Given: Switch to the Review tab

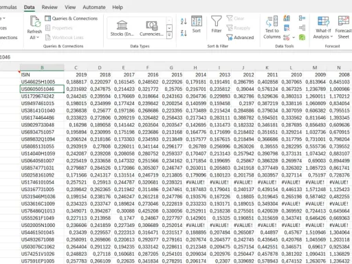Looking at the screenshot, I should [x=49, y=8].
